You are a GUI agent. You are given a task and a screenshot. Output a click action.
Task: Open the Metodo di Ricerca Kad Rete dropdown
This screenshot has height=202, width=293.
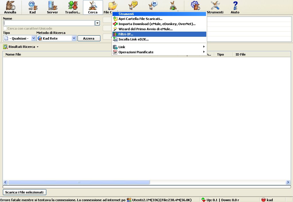[x=56, y=38]
